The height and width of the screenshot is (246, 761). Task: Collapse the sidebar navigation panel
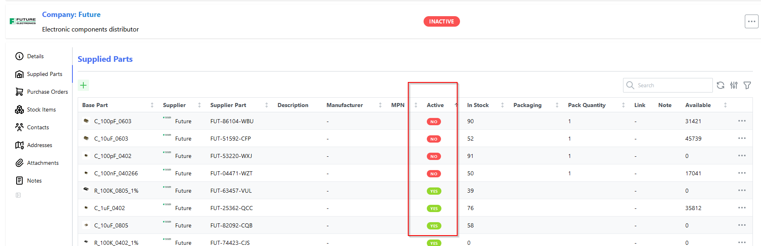point(18,195)
